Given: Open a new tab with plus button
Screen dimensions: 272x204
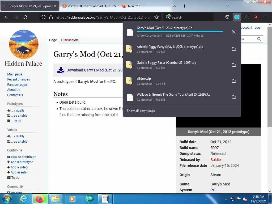Looking at the screenshot, I should click(x=184, y=6).
